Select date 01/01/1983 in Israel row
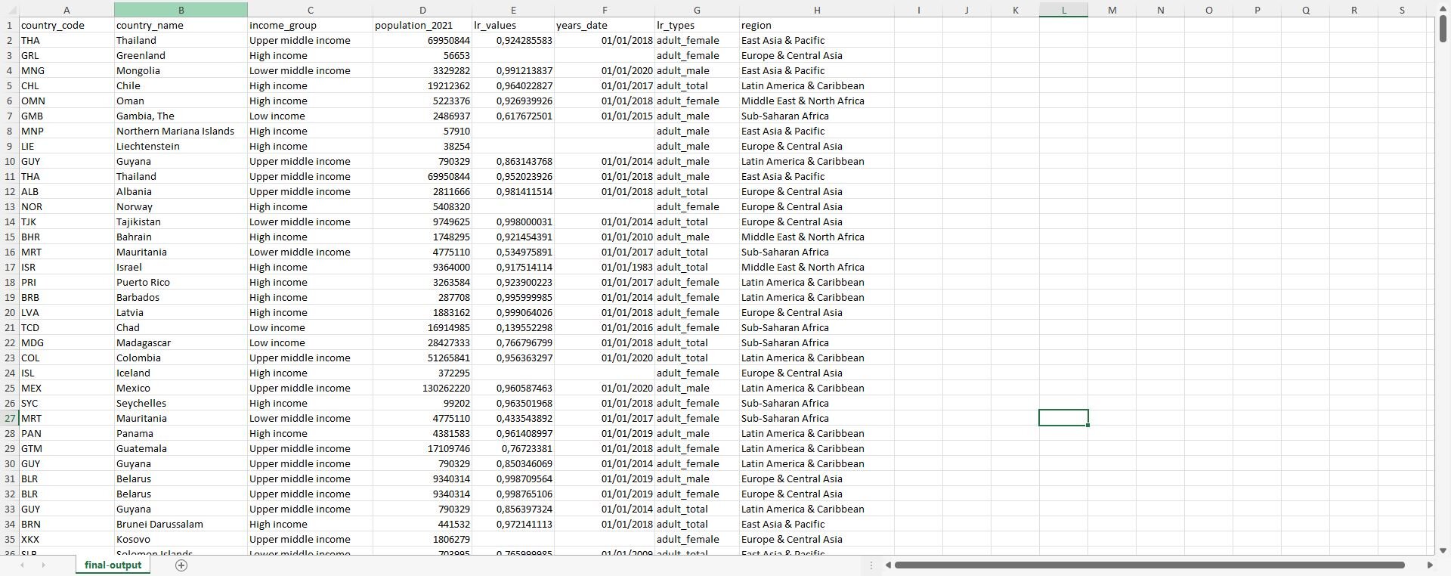Image resolution: width=1451 pixels, height=576 pixels. [605, 267]
